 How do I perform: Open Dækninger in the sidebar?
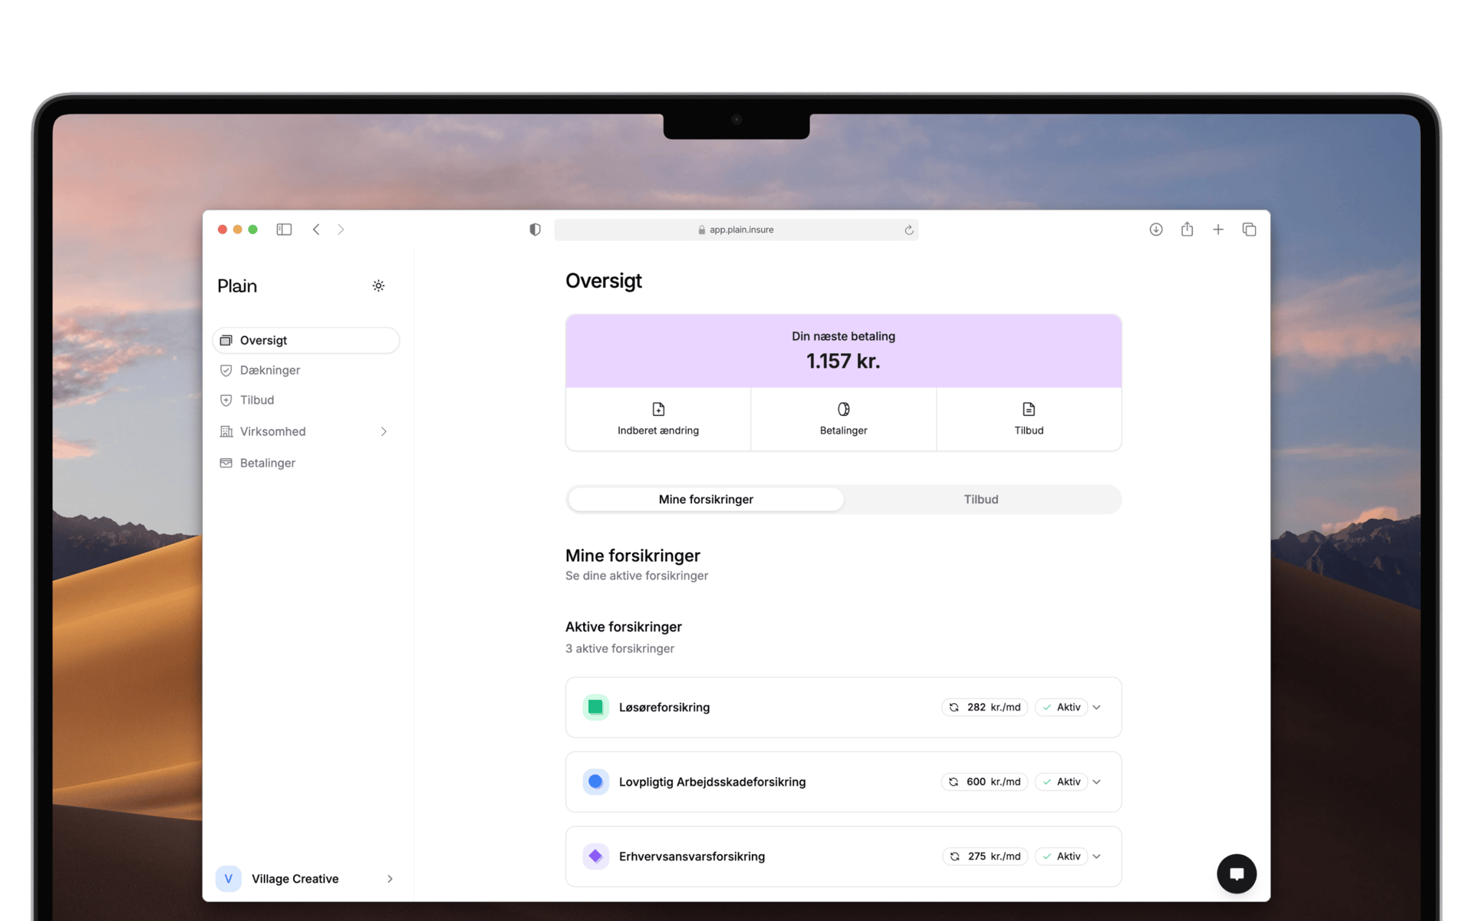pos(305,370)
